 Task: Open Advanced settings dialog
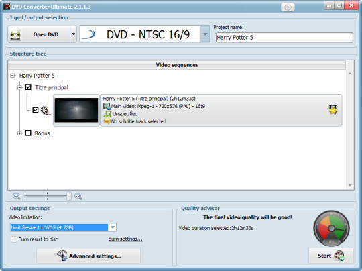(88, 256)
